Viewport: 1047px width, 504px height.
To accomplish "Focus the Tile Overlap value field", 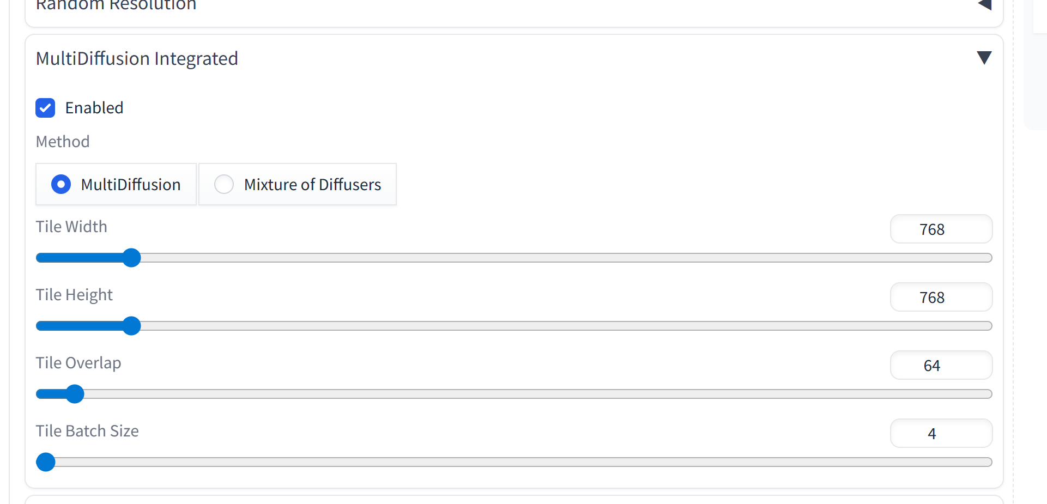I will 941,366.
